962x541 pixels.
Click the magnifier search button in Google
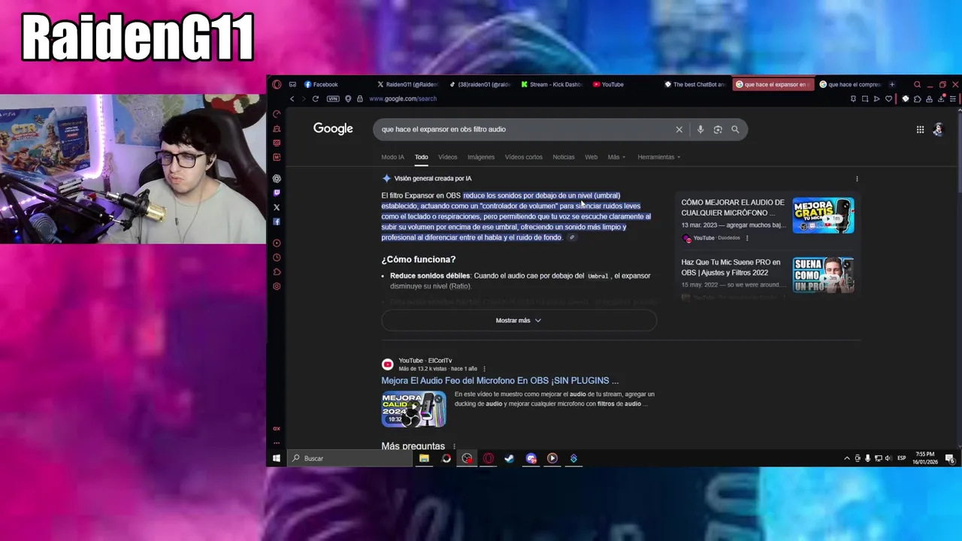coord(735,129)
